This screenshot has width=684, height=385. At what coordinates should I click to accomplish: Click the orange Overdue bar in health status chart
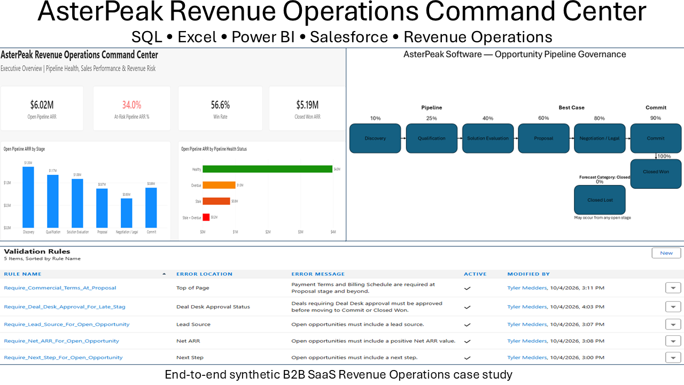219,185
